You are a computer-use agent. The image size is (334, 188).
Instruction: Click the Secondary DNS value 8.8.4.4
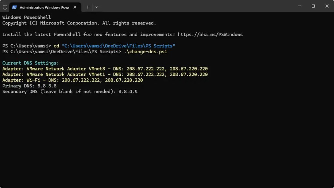[x=128, y=92]
